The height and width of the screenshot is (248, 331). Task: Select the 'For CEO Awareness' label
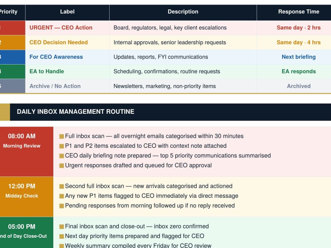(56, 57)
